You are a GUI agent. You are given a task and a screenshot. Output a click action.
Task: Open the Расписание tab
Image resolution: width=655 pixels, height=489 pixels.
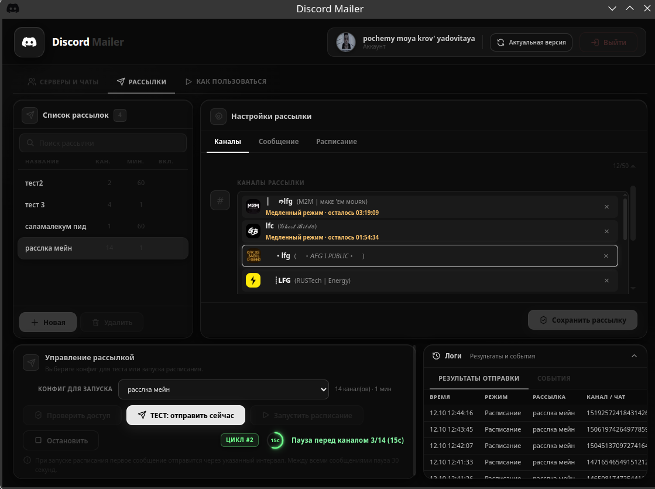point(337,142)
